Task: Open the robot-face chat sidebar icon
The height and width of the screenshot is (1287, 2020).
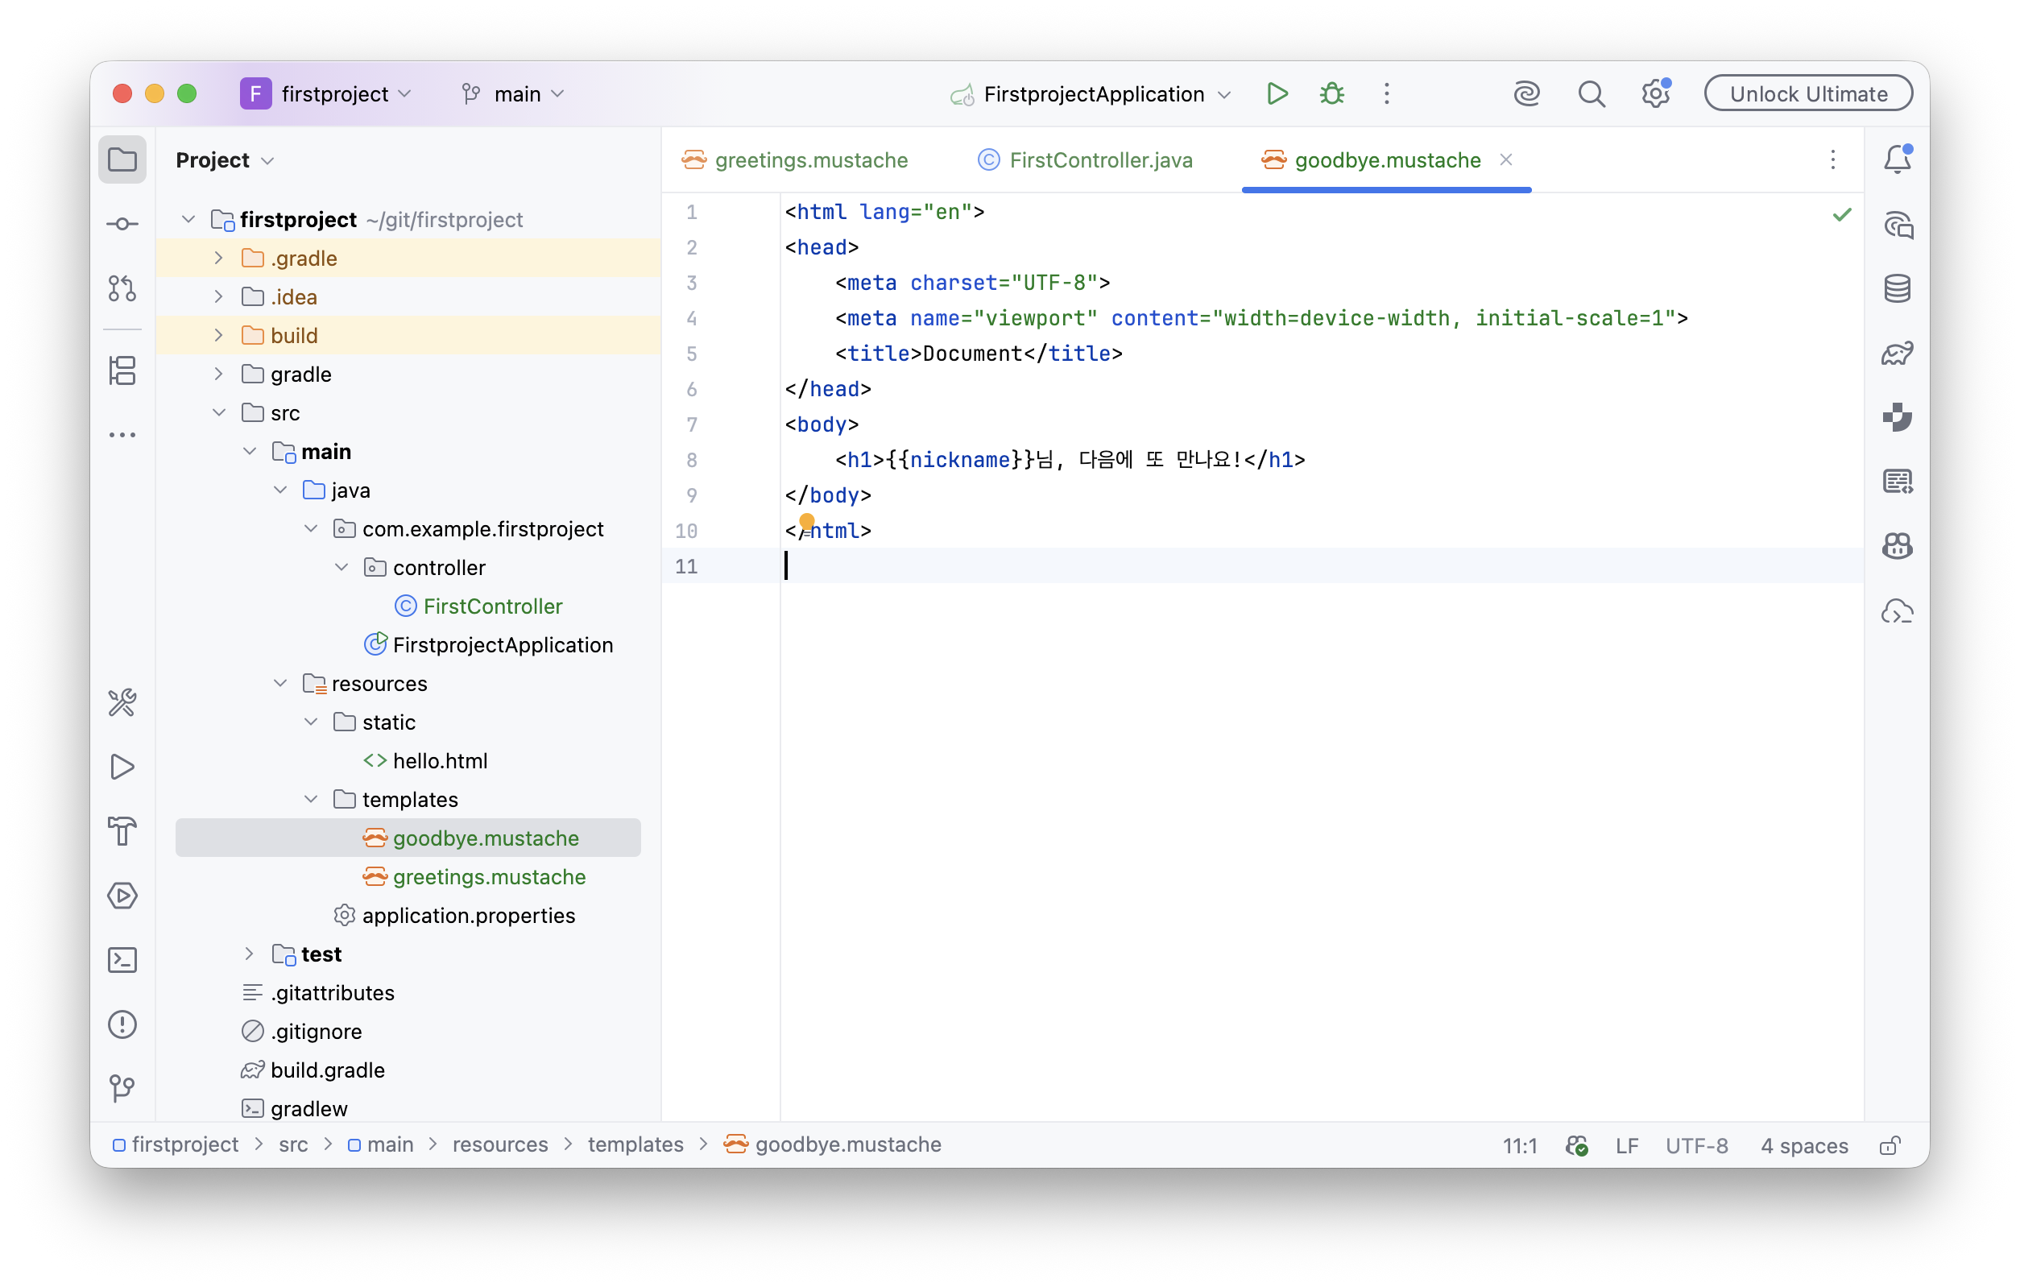Action: 1898,546
